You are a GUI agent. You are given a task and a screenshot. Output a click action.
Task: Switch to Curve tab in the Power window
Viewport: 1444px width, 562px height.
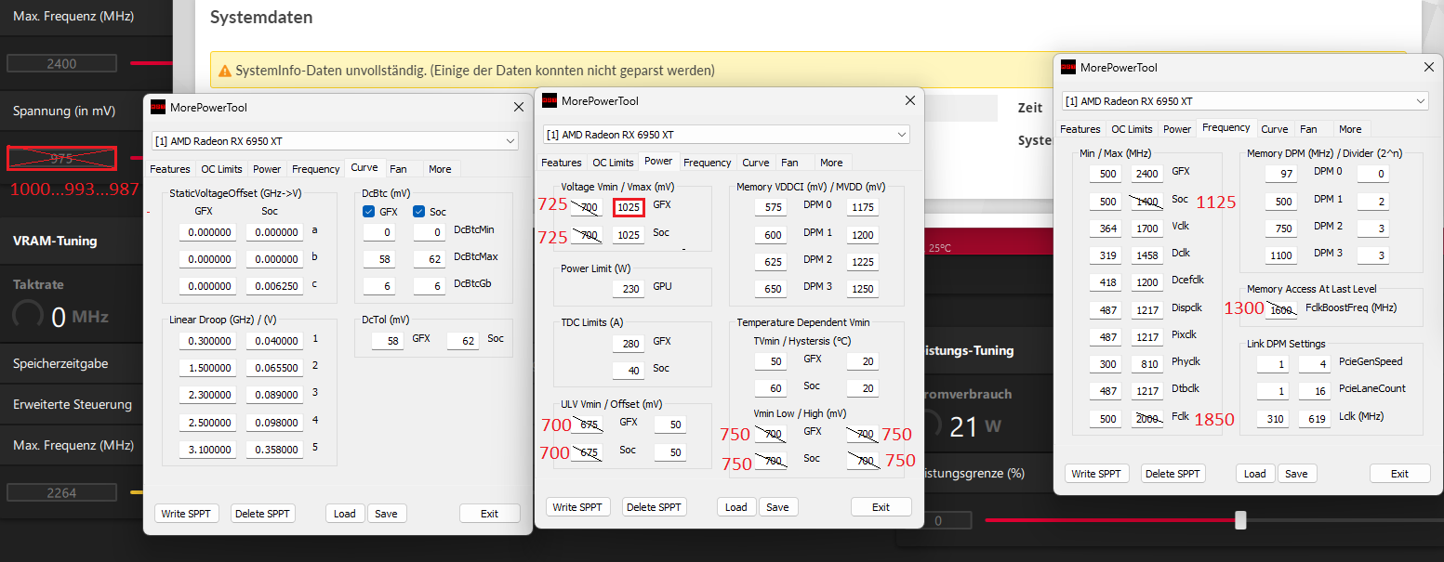(756, 163)
